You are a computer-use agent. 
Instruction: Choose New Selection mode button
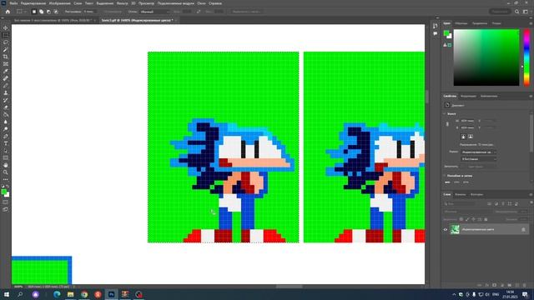coord(34,12)
